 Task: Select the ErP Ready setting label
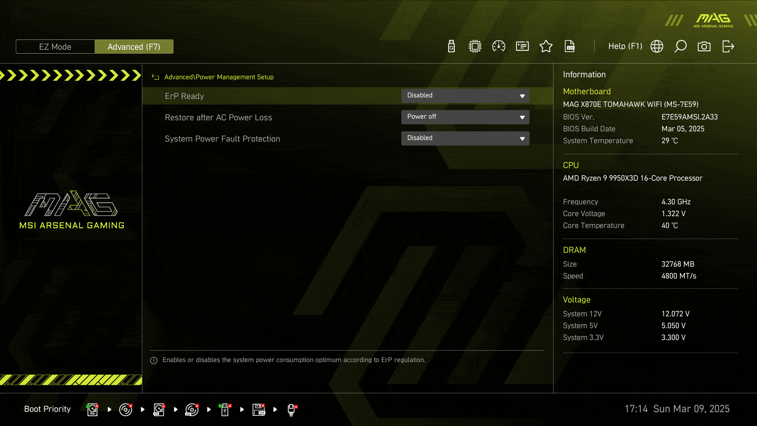pos(185,96)
